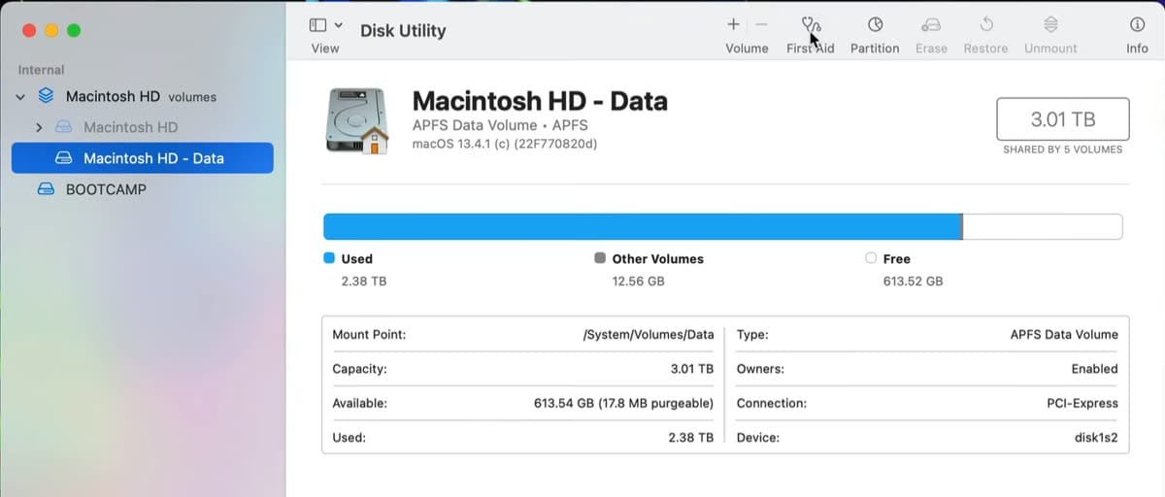Click the /System/Volumes/Data mount point value
Viewport: 1165px width, 497px height.
pos(649,334)
